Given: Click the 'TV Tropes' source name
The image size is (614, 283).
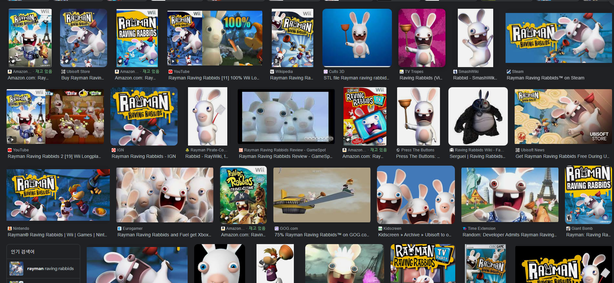Looking at the screenshot, I should pyautogui.click(x=414, y=72).
